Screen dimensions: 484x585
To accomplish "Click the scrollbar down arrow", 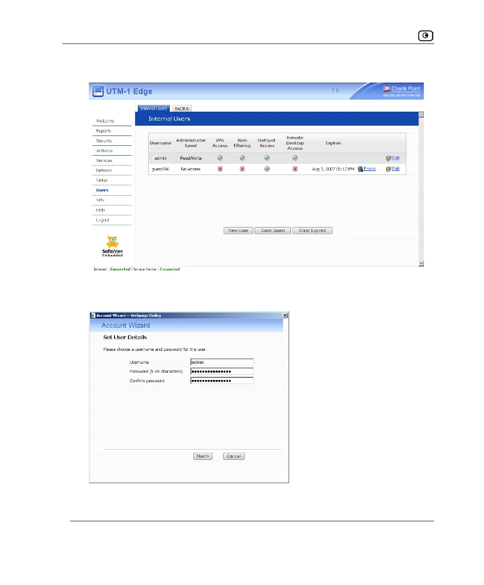I will [421, 264].
